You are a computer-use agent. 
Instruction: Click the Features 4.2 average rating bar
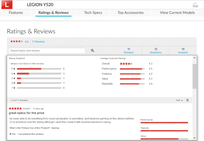132,74
